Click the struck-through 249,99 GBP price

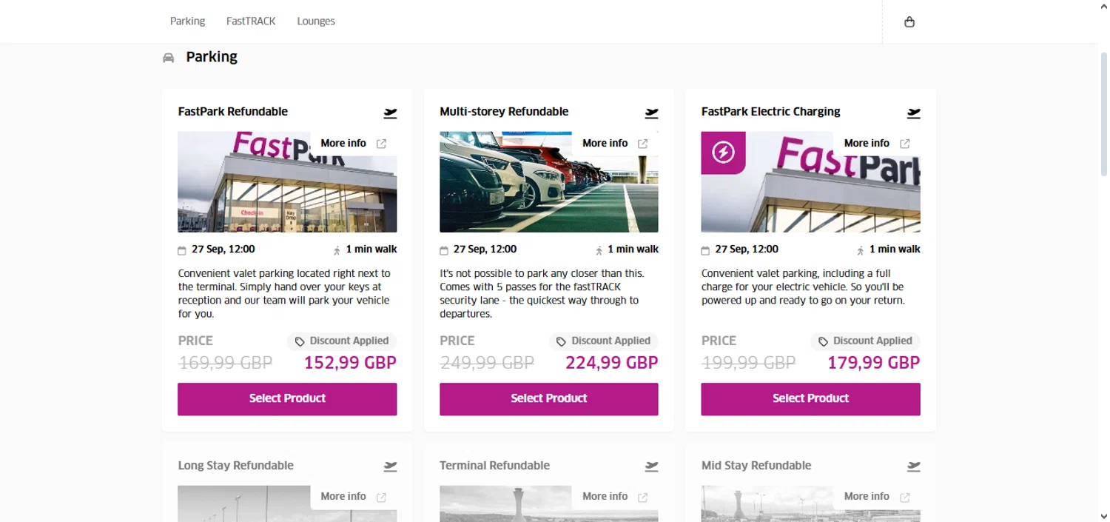tap(487, 363)
